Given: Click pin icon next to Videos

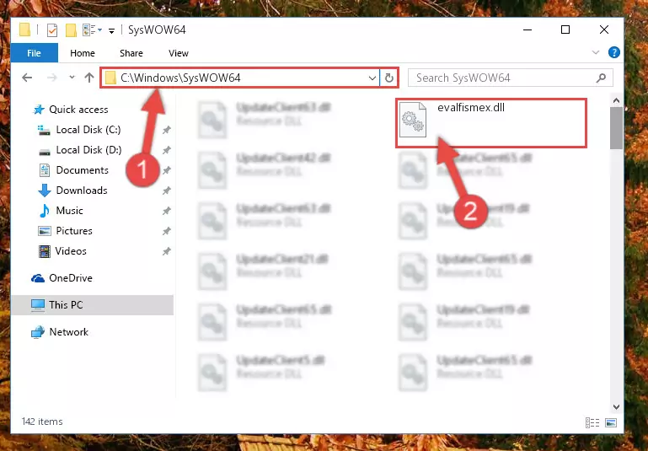Looking at the screenshot, I should pos(167,252).
